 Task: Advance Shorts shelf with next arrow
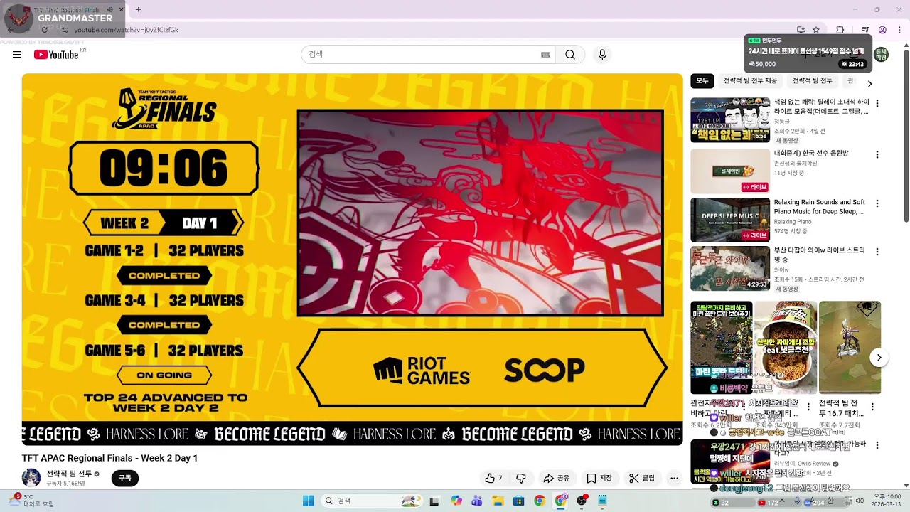click(x=879, y=358)
